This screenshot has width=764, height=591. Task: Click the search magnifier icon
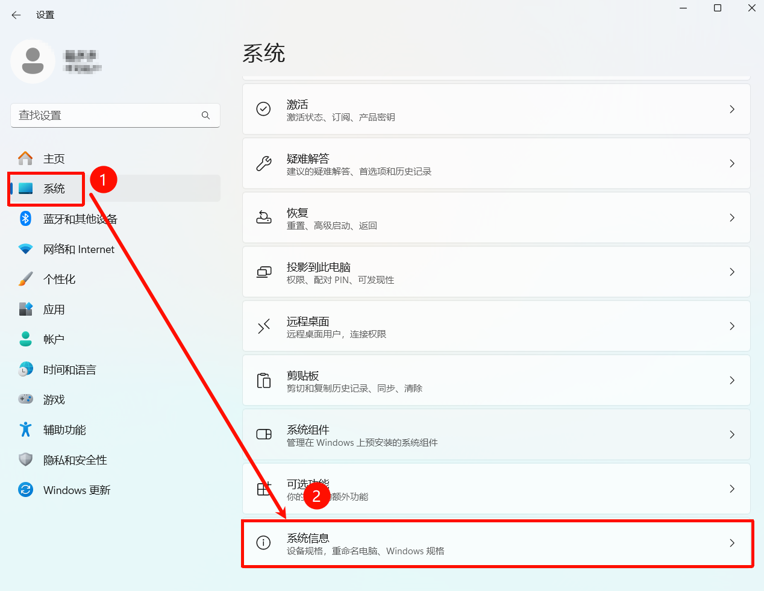205,115
